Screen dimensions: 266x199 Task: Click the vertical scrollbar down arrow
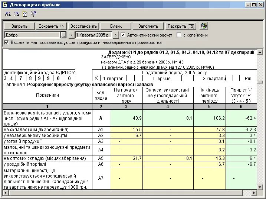(x=260, y=187)
